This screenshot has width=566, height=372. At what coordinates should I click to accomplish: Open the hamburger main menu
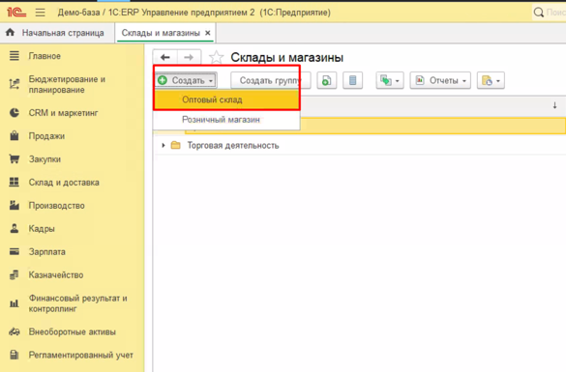[x=40, y=13]
